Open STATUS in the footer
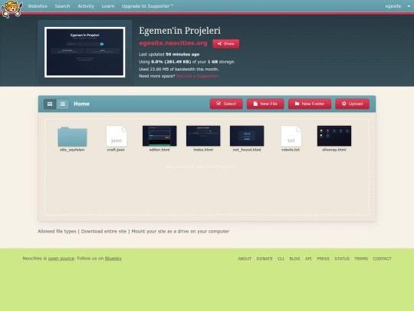 (x=342, y=259)
